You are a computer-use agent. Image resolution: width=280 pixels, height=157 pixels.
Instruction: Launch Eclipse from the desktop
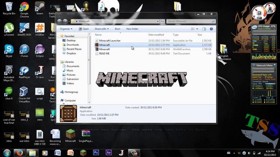coord(40,51)
